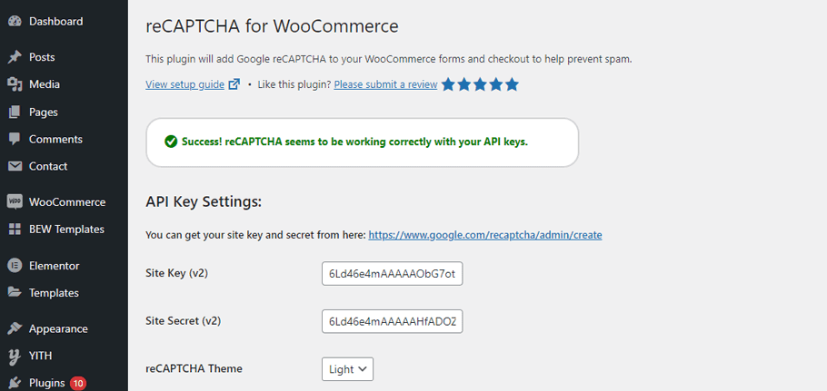
Task: Open the YITH menu item
Action: click(x=40, y=356)
